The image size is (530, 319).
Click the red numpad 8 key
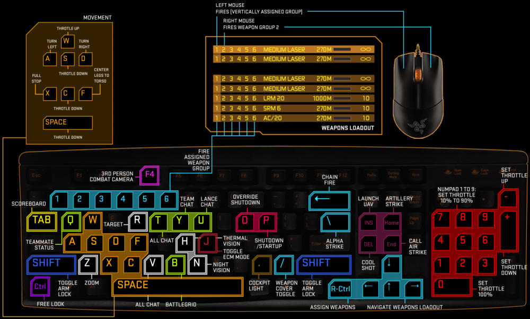[463, 218]
